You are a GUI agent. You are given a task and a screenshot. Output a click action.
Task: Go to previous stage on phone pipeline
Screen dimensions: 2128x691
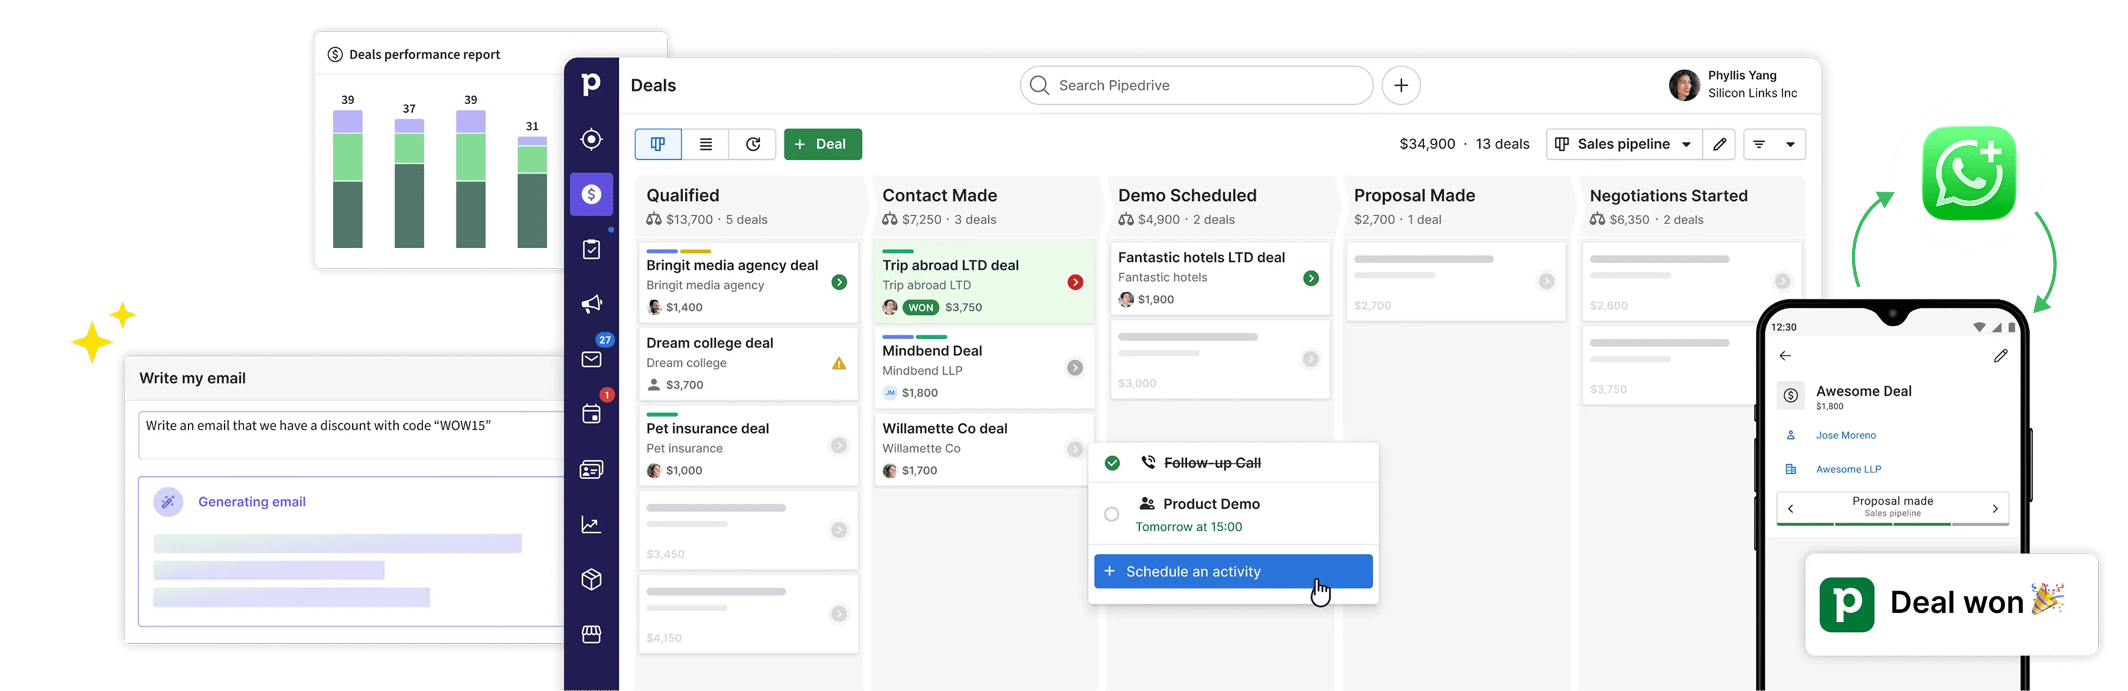click(x=1790, y=509)
